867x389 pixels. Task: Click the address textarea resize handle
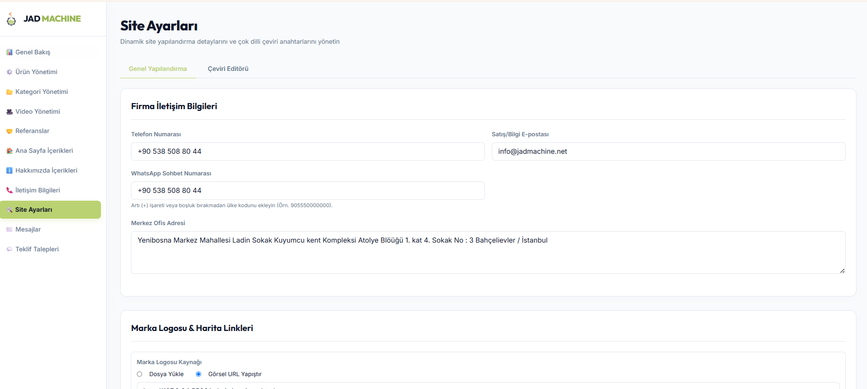click(x=842, y=271)
